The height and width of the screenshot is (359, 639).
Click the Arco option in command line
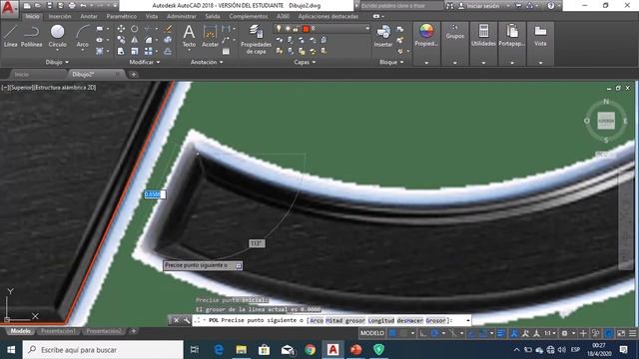(317, 321)
